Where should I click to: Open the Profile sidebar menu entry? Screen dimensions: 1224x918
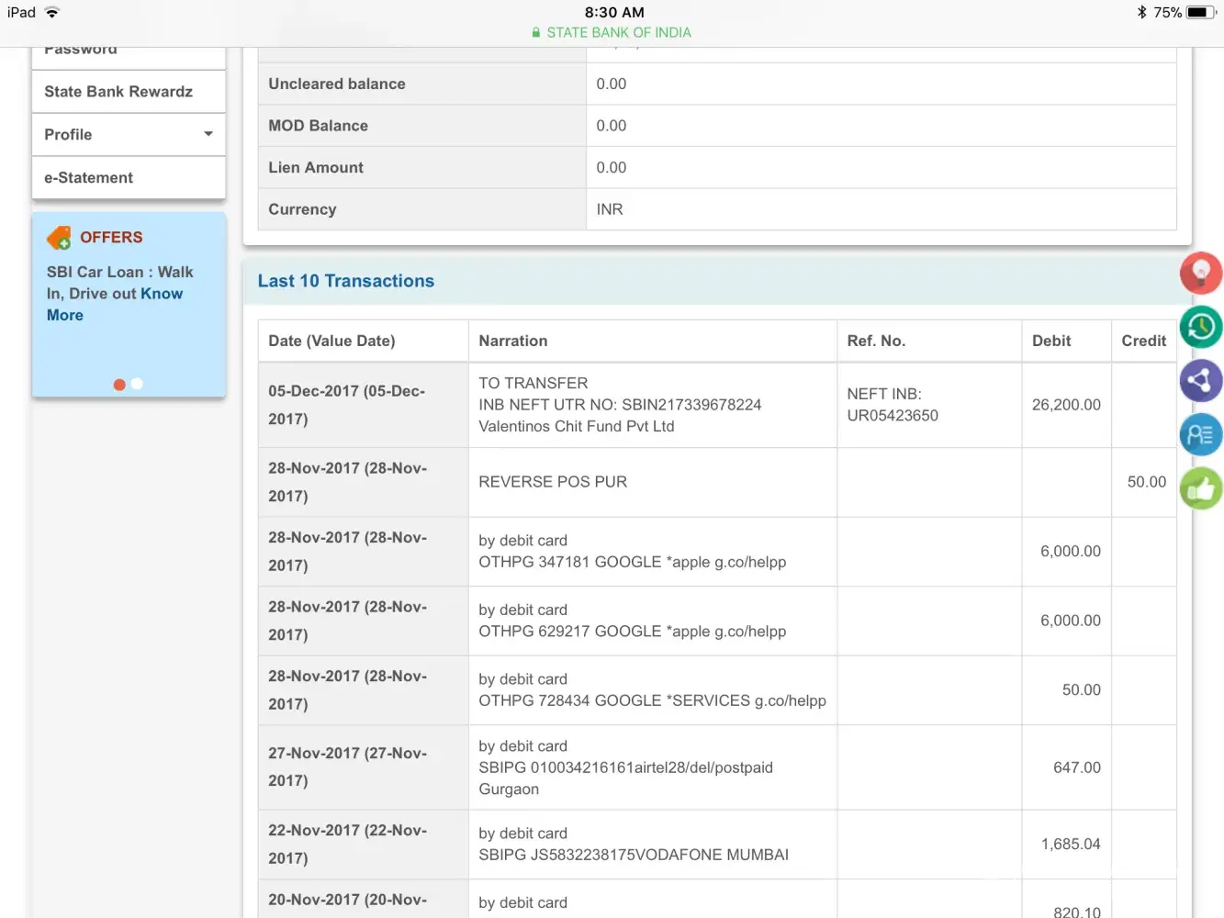point(69,135)
